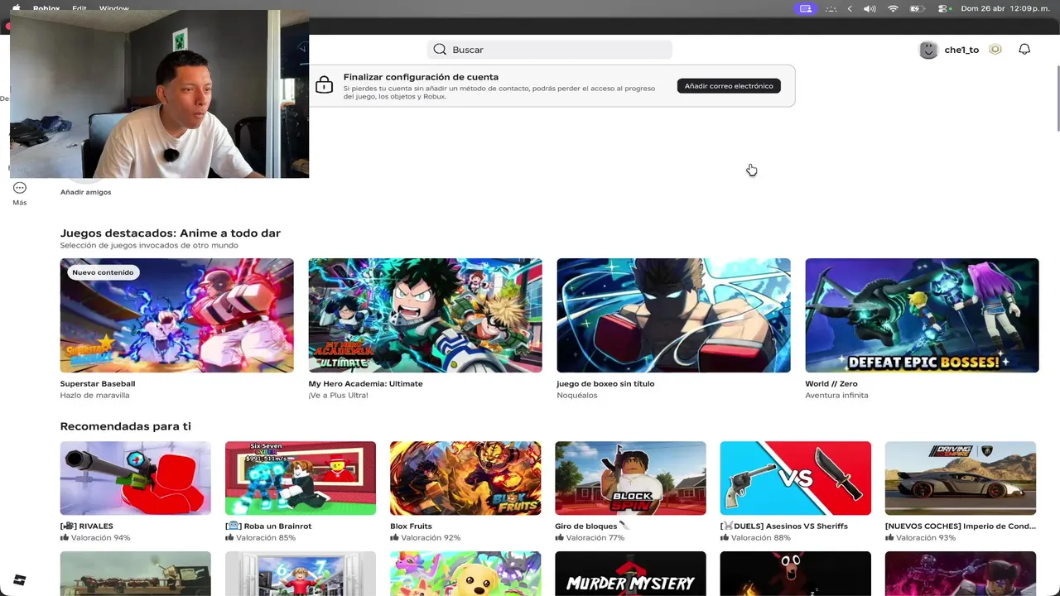This screenshot has height=596, width=1060.
Task: Click thumbs-up icon under Imperio de Cond...
Action: [889, 538]
